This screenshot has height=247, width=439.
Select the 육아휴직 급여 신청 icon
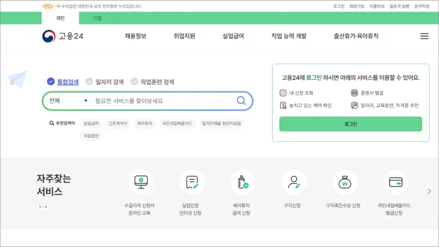[x=243, y=182]
